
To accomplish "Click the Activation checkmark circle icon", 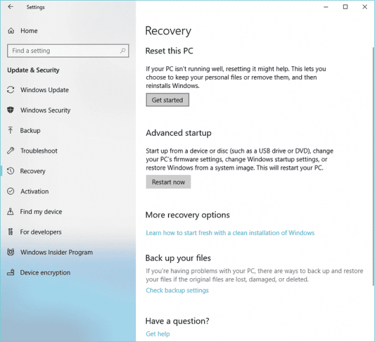I will 10,192.
